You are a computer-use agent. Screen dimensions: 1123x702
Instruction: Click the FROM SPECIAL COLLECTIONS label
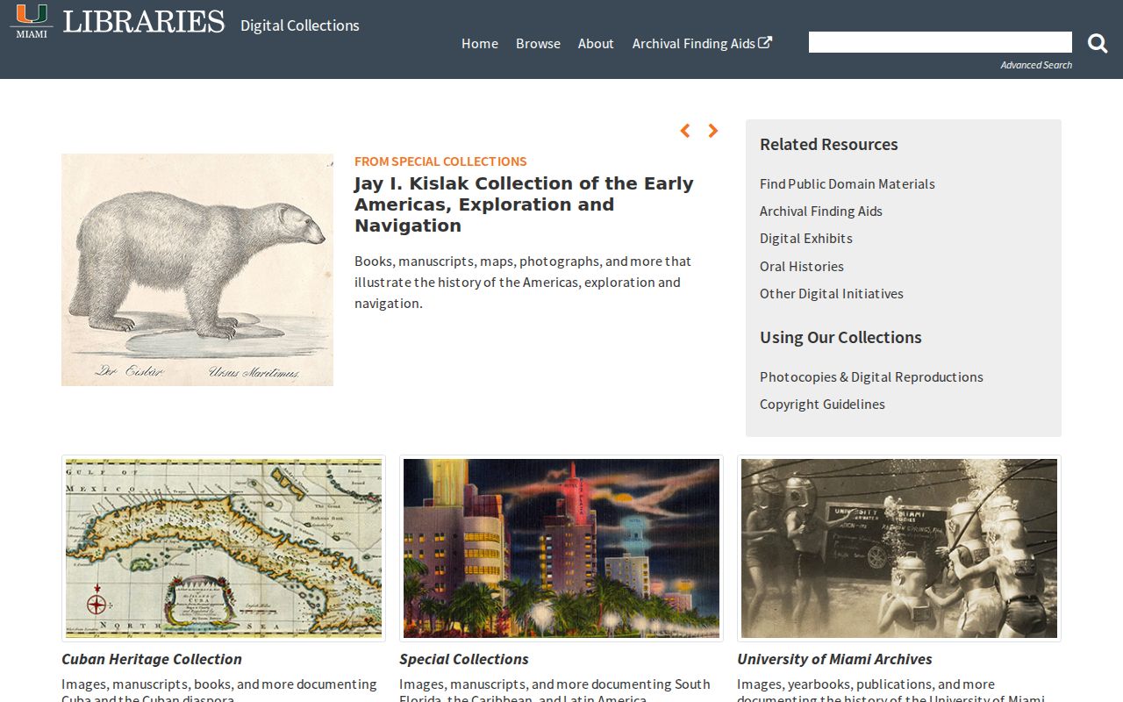coord(440,161)
